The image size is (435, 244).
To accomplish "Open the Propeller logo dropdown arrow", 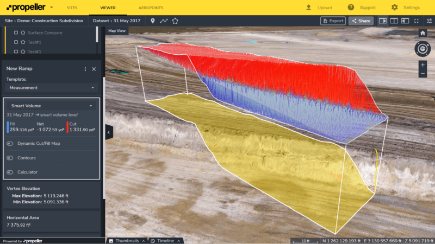I will click(x=52, y=8).
